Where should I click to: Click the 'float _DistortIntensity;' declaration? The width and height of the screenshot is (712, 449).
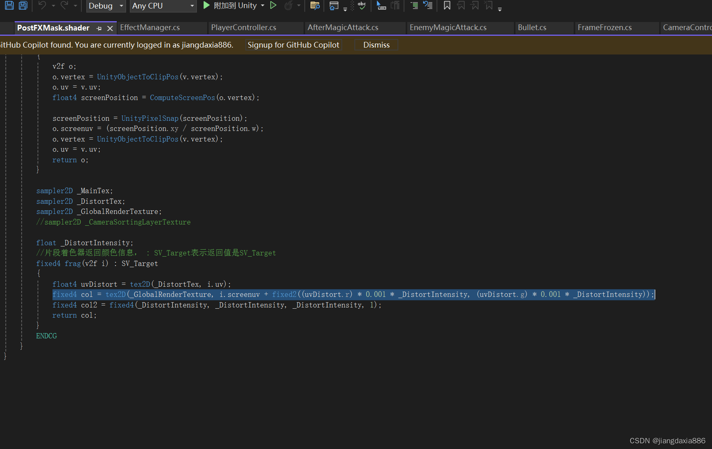[85, 243]
